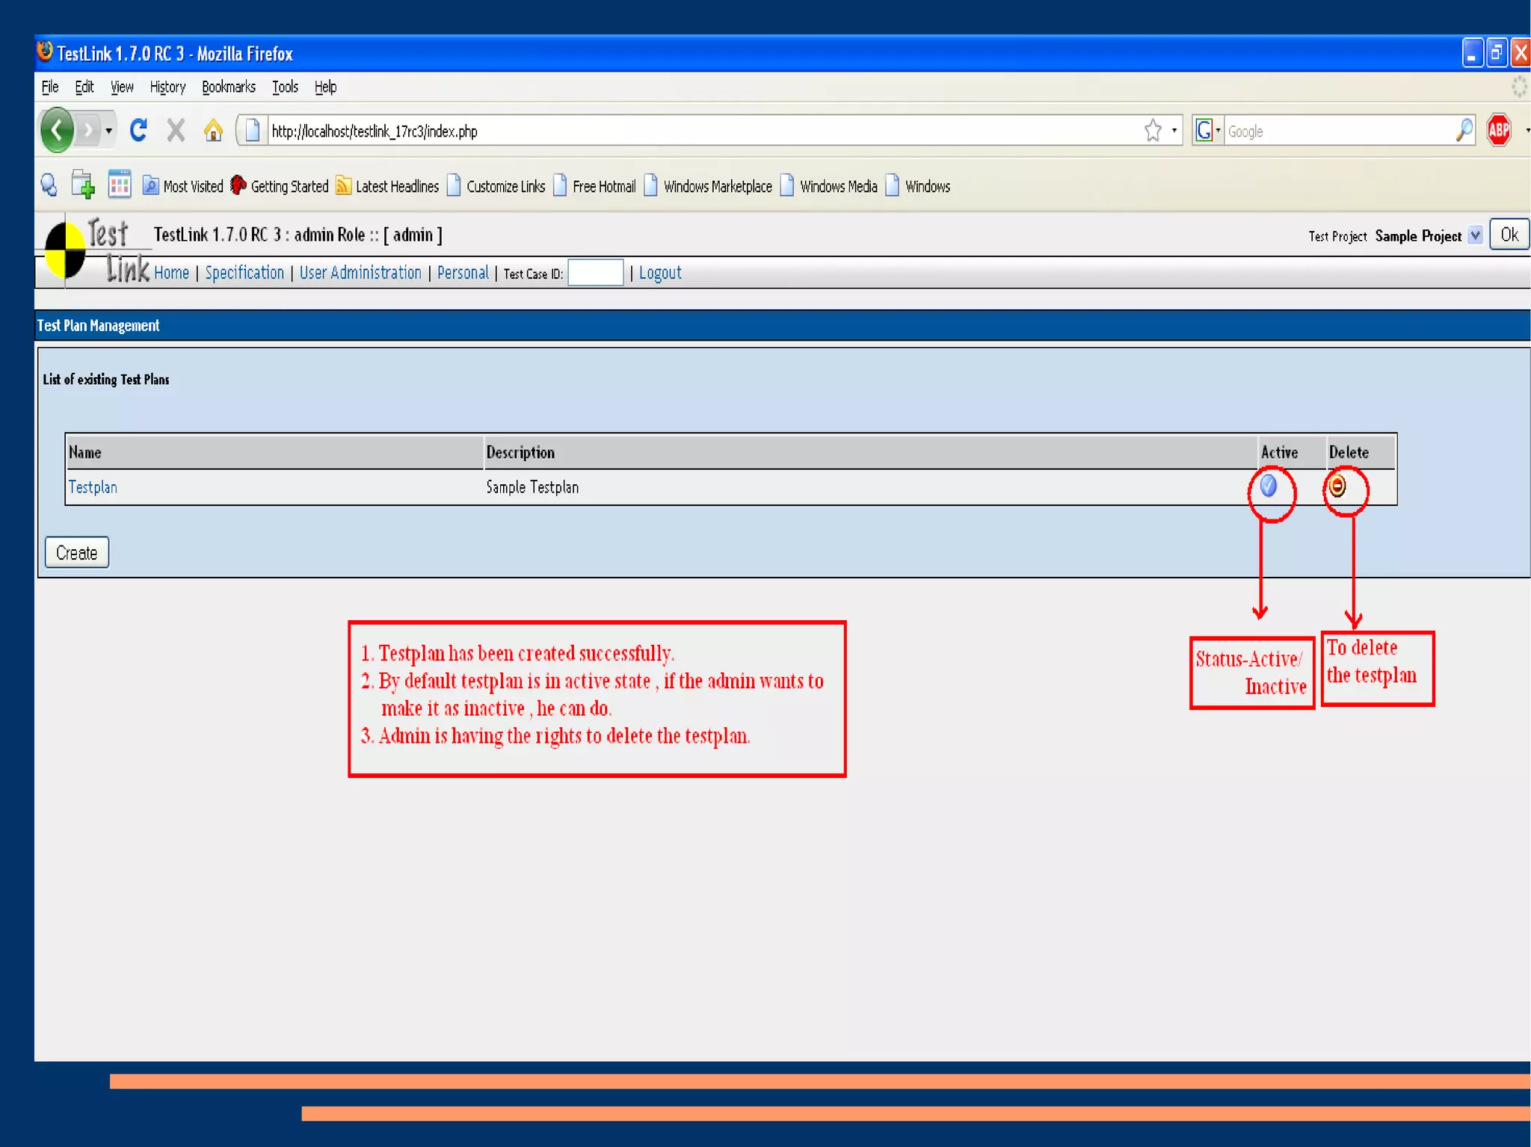This screenshot has width=1531, height=1147.
Task: Open the View menu
Action: pyautogui.click(x=122, y=87)
